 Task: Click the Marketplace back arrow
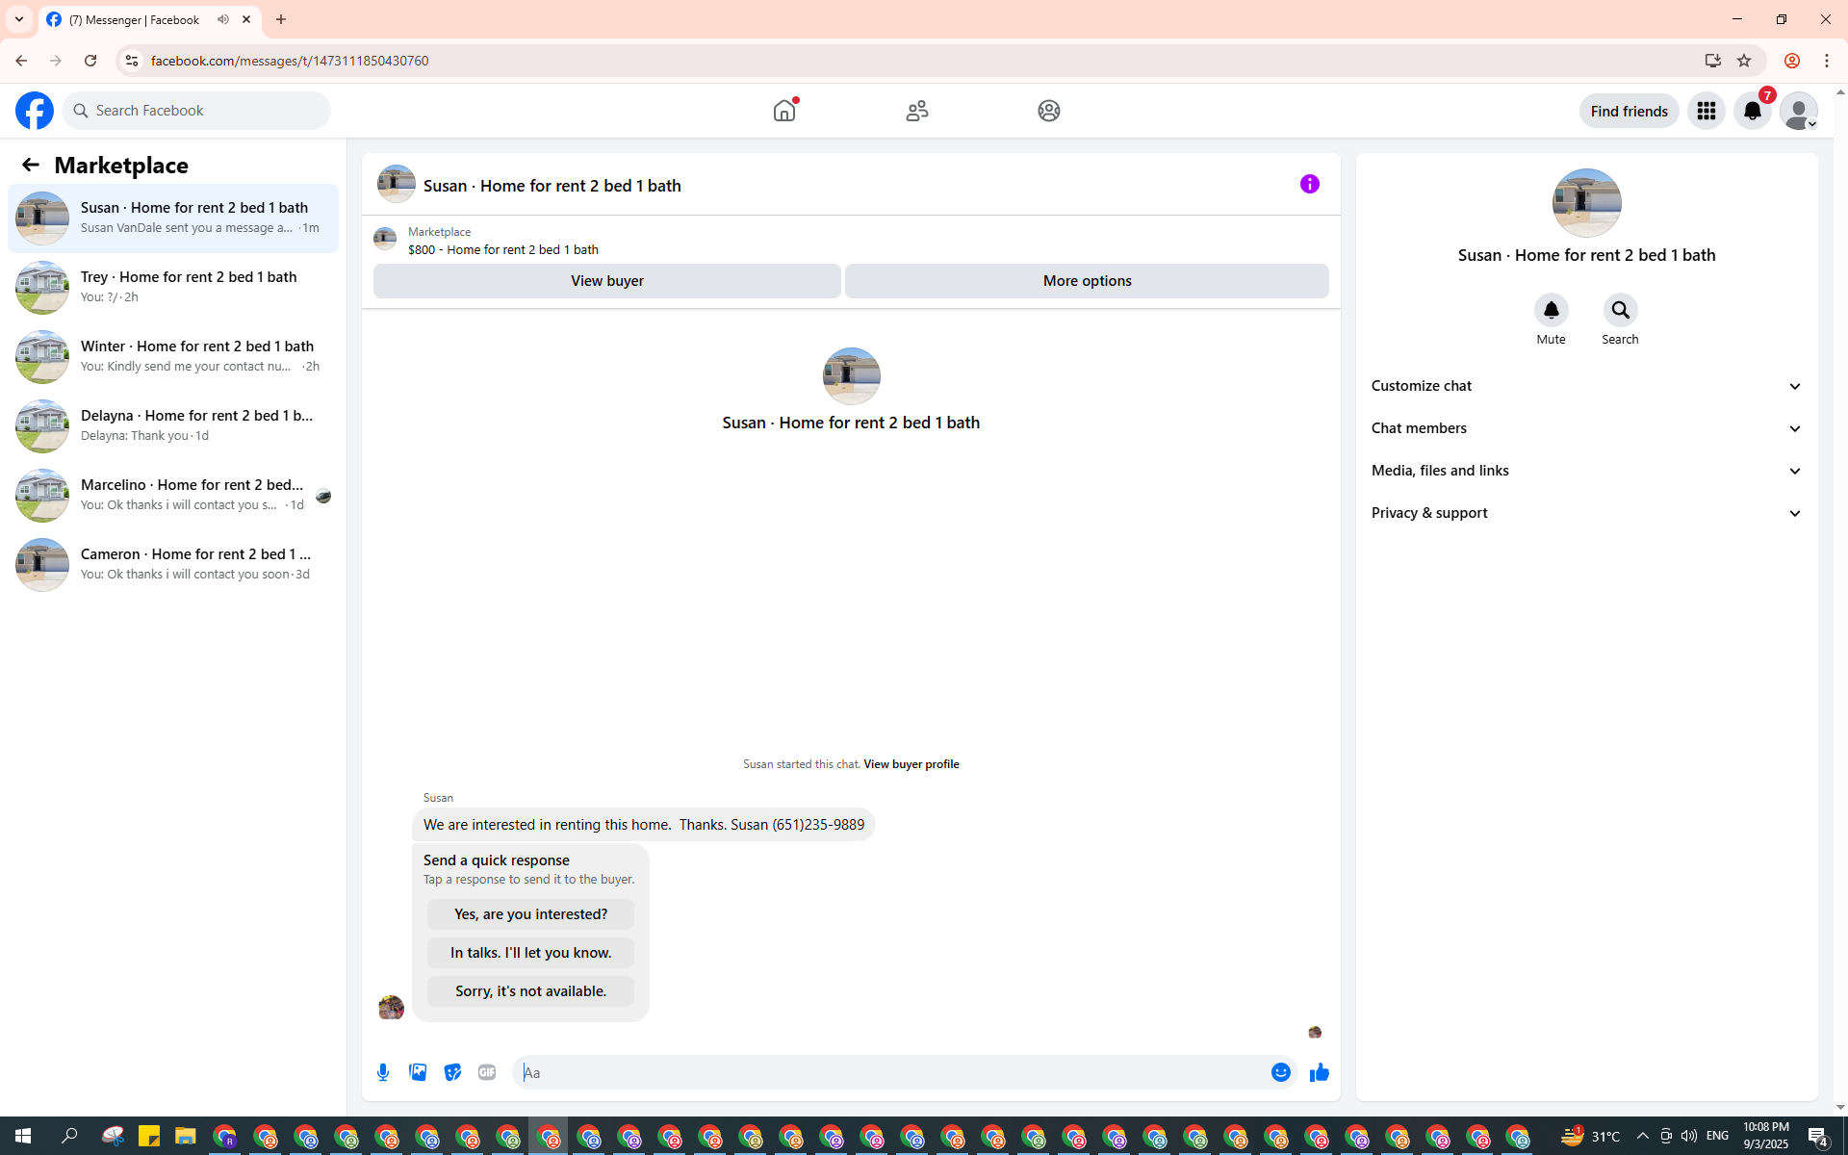30,165
